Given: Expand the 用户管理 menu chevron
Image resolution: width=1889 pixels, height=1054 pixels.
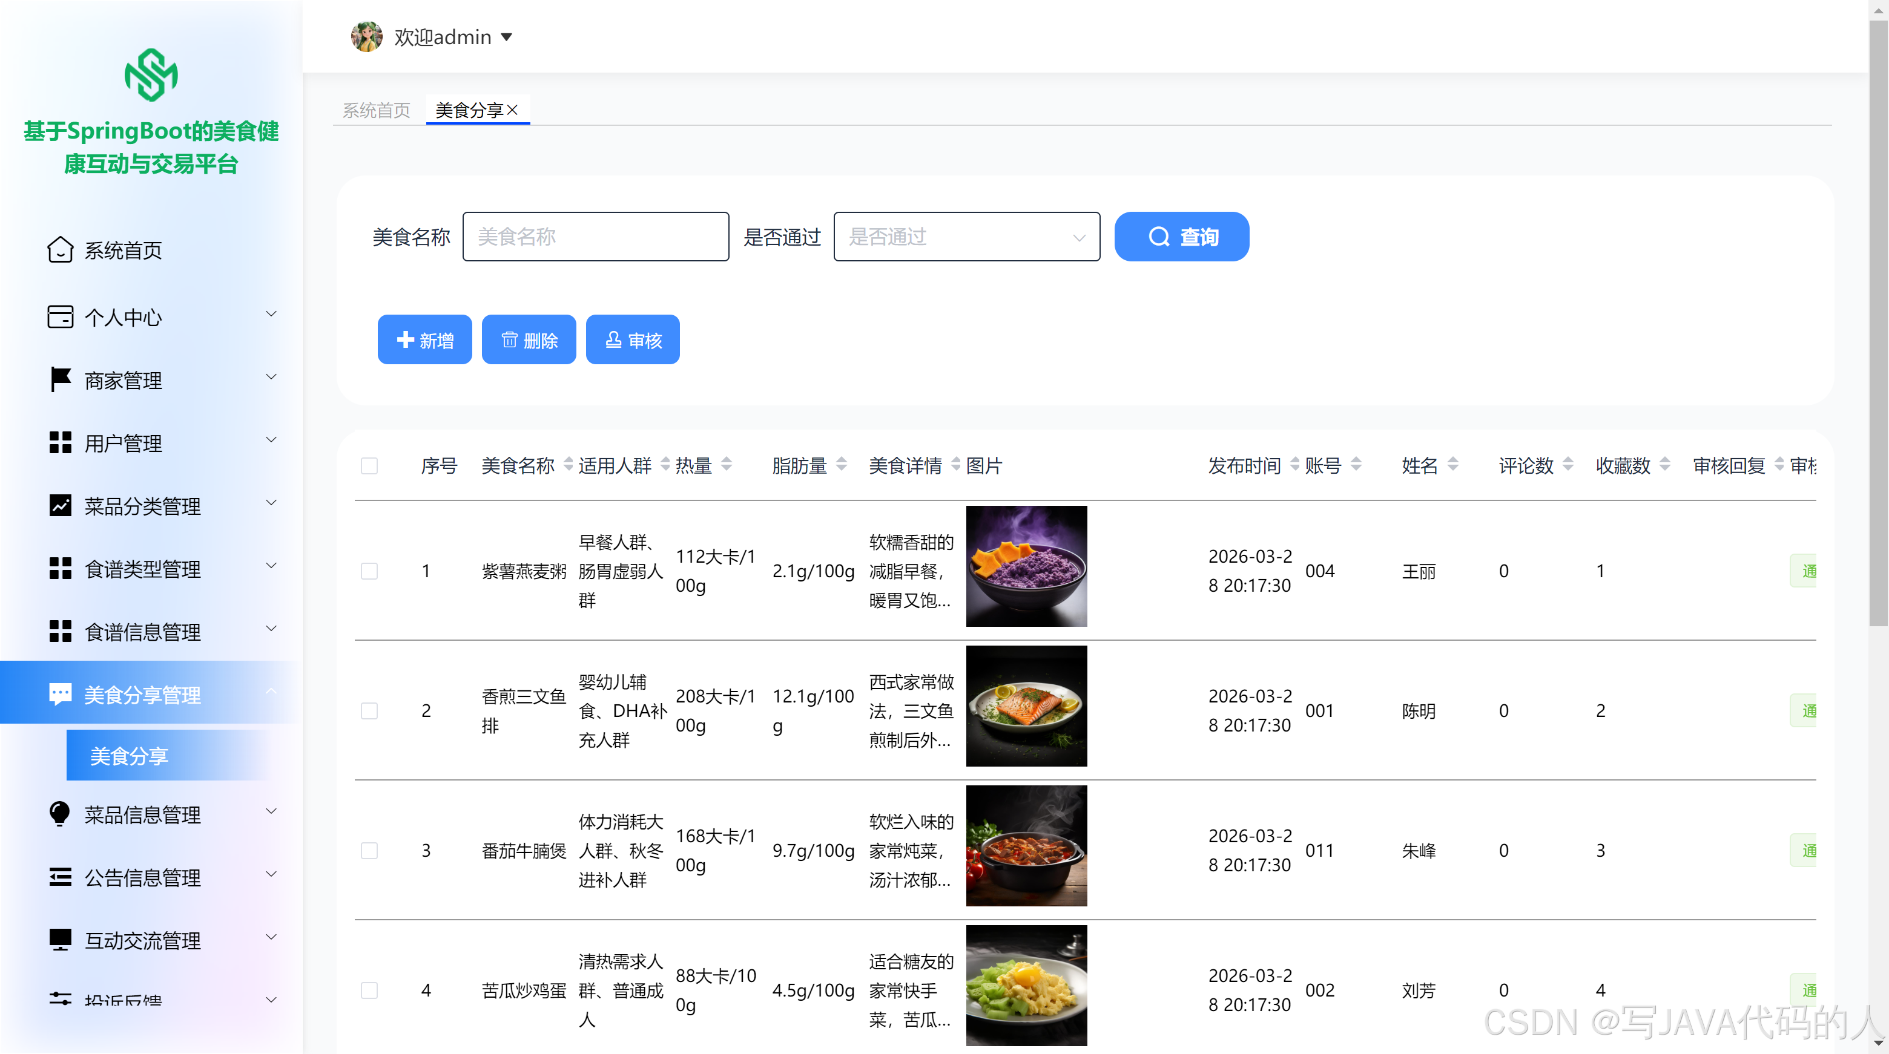Looking at the screenshot, I should coord(271,440).
